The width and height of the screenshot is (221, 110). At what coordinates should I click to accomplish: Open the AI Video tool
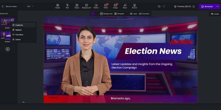click(x=106, y=6)
